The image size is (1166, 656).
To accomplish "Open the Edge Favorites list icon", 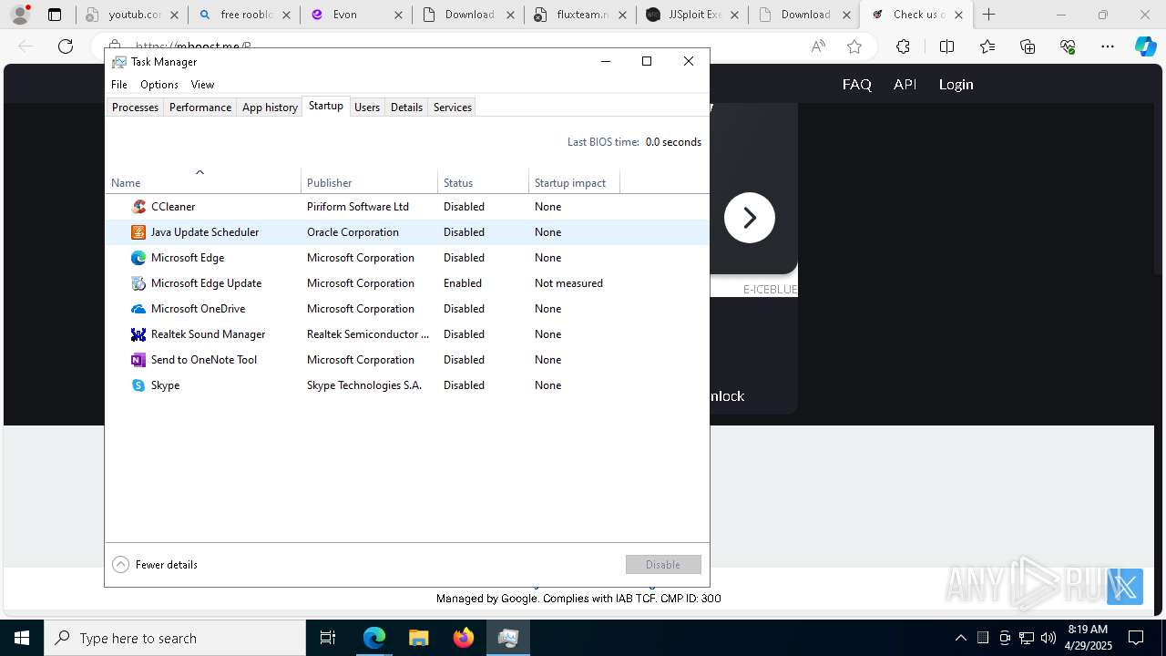I will 987,46.
